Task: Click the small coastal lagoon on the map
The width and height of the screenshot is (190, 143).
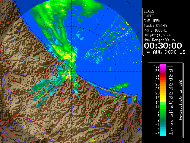Action: point(129,101)
